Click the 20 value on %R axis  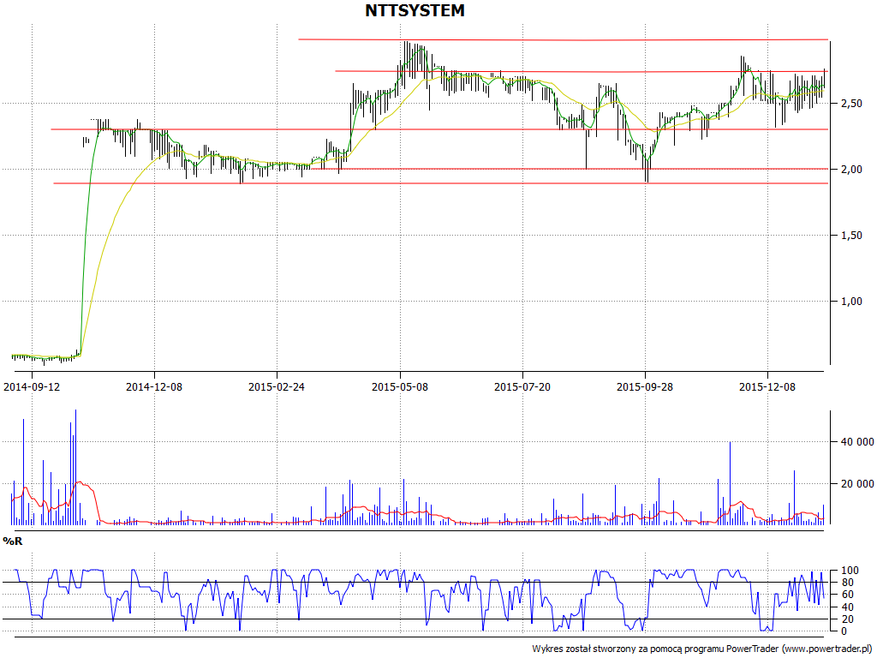coord(847,619)
